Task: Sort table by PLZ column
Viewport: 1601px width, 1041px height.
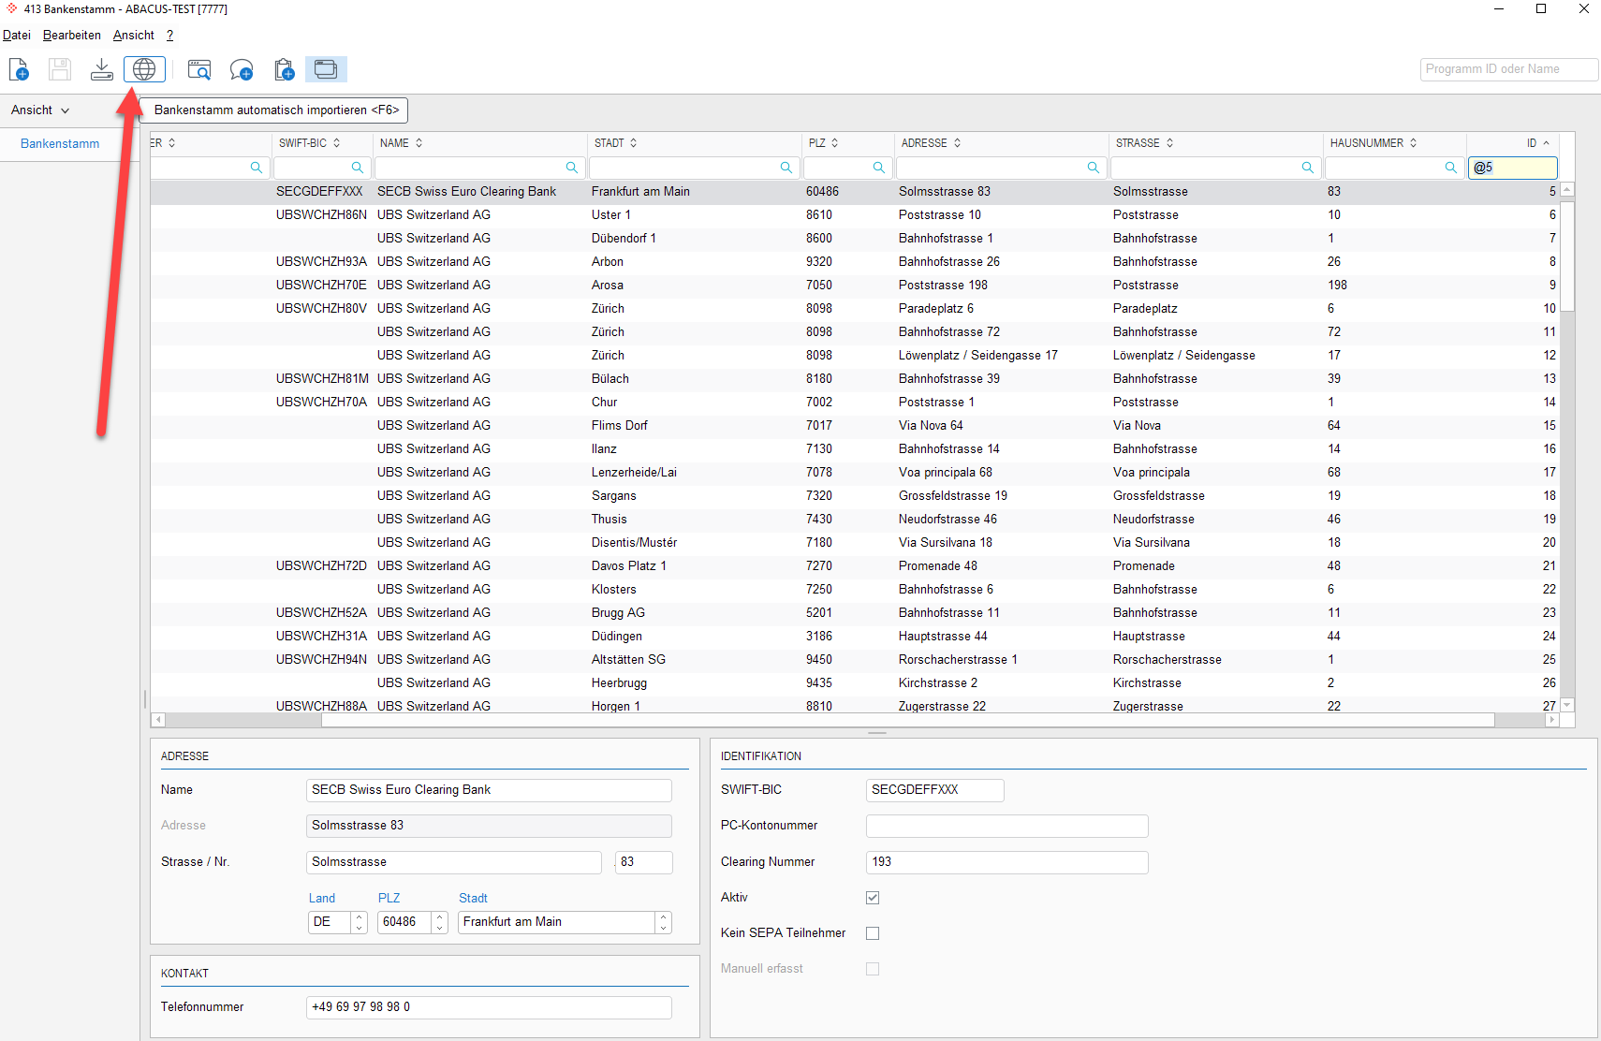Action: pyautogui.click(x=824, y=143)
